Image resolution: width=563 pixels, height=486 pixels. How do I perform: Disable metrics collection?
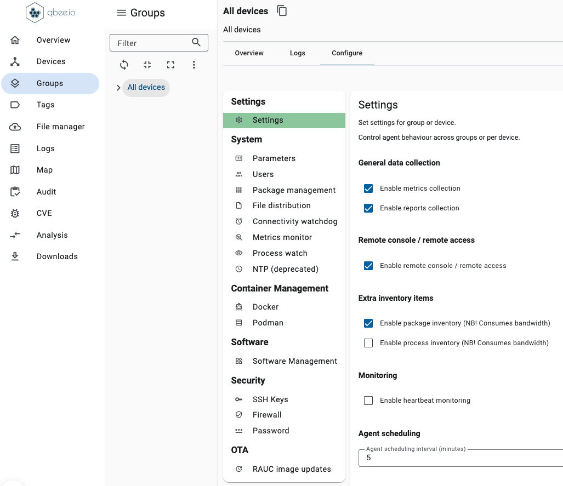[368, 188]
